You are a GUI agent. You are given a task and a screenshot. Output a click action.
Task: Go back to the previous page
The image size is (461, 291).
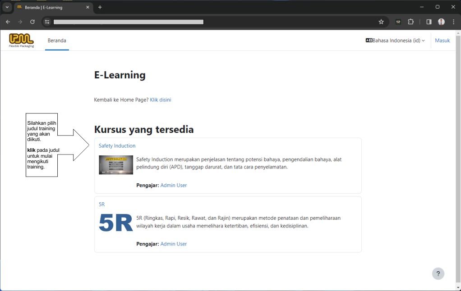(8, 22)
